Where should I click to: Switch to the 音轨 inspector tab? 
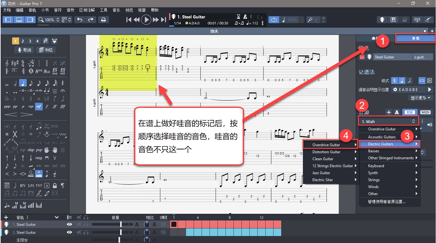click(415, 38)
